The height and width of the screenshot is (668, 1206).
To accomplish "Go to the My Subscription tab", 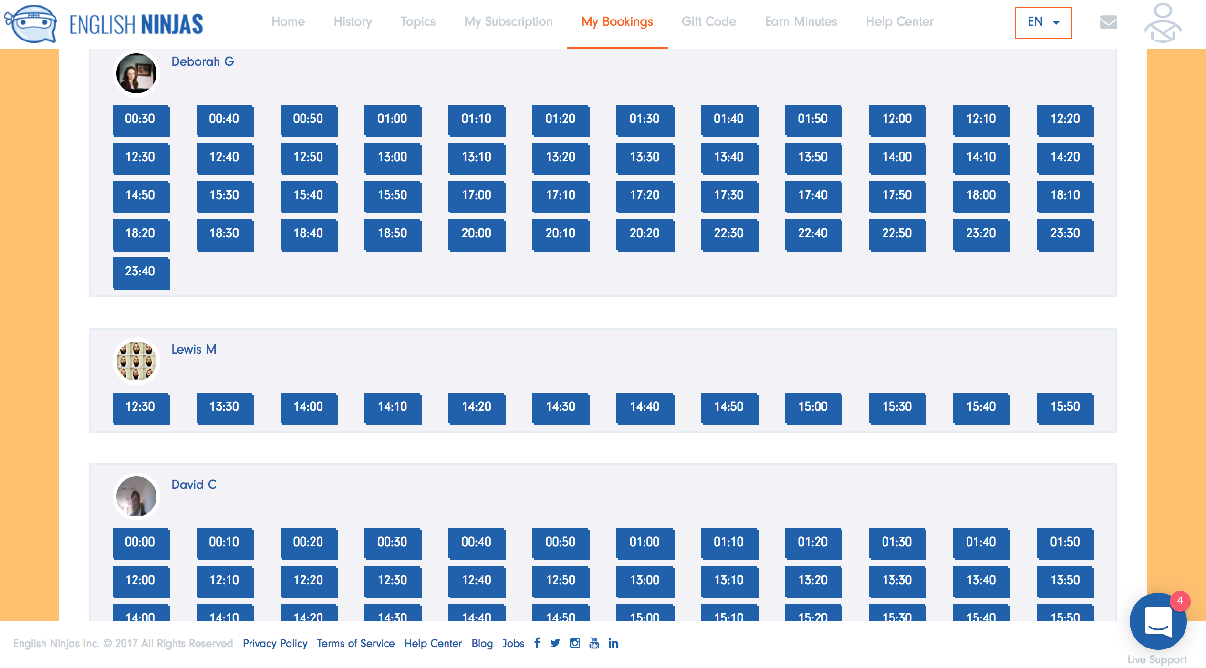I will click(x=508, y=22).
